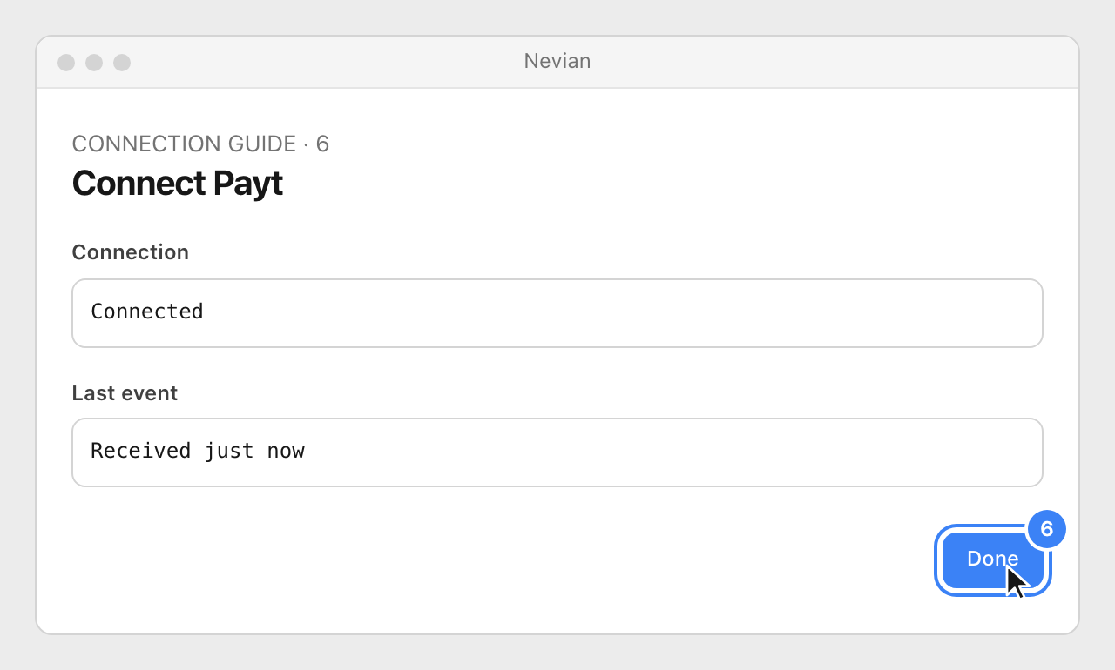
Task: Select the Last event field
Action: [x=557, y=452]
